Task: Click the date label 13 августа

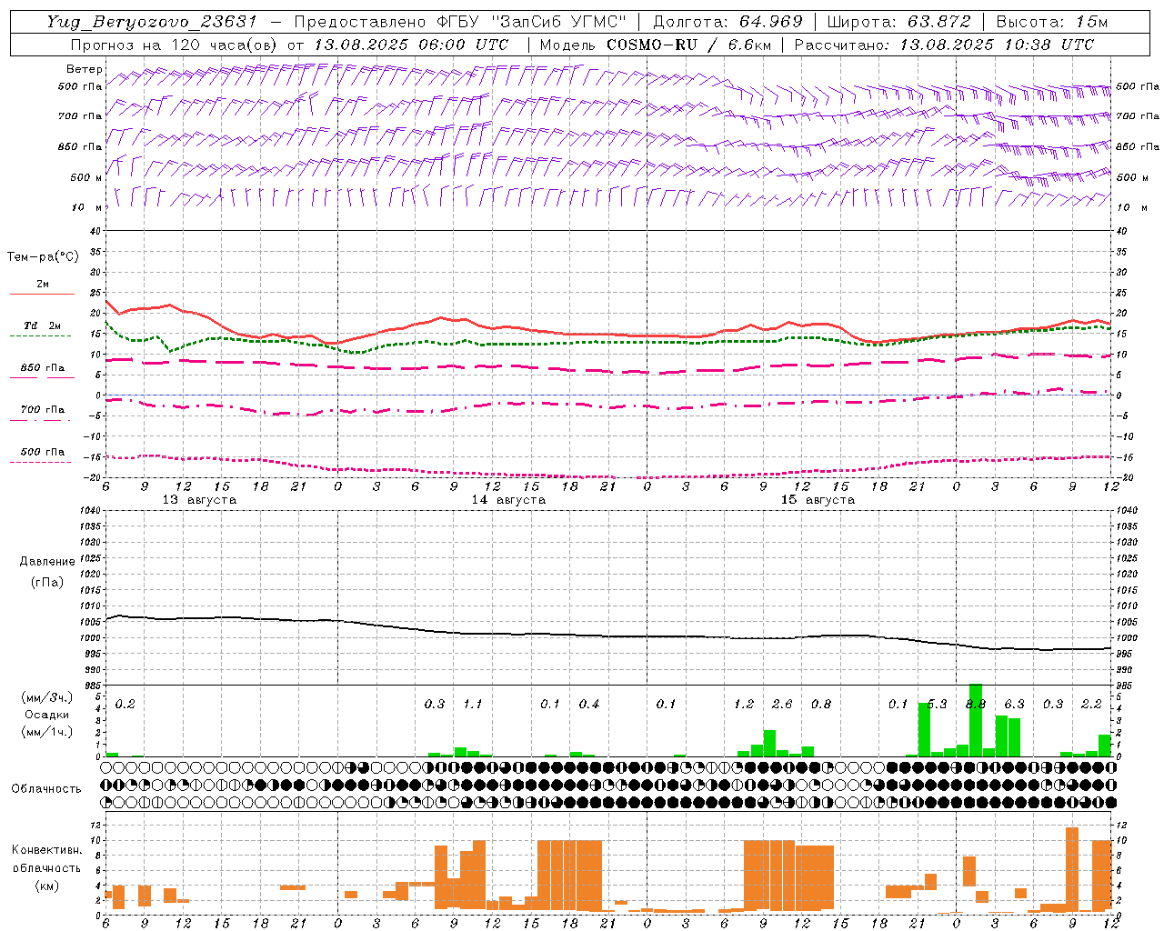Action: tap(199, 500)
